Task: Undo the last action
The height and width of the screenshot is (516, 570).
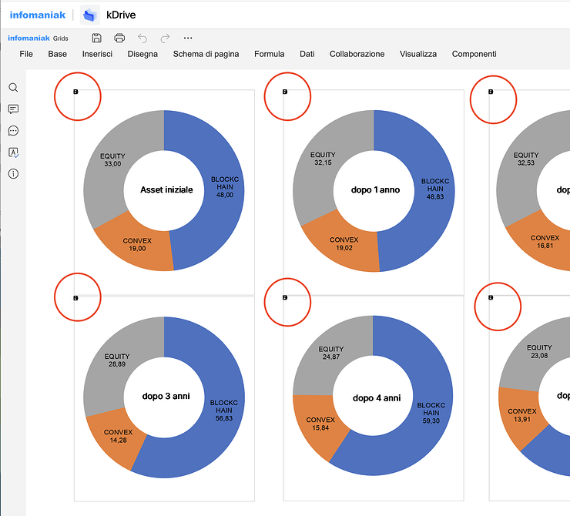Action: [142, 39]
